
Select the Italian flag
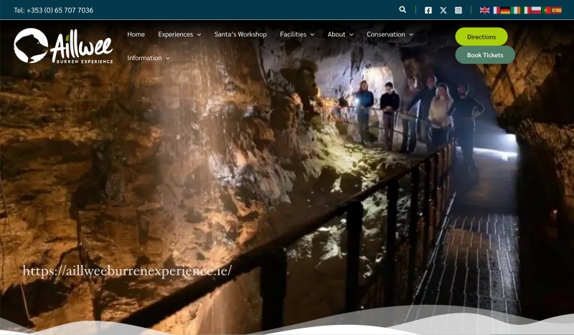pos(527,10)
